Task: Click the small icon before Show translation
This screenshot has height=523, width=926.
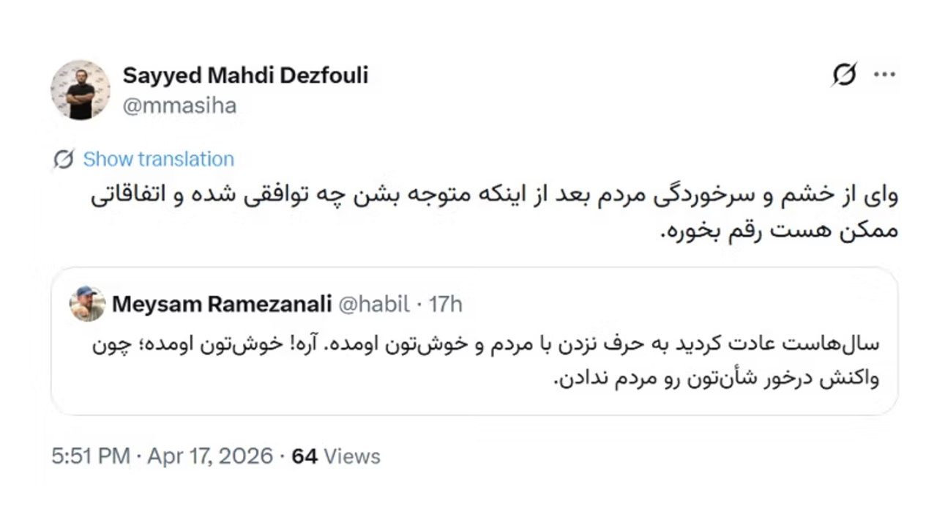Action: (64, 159)
